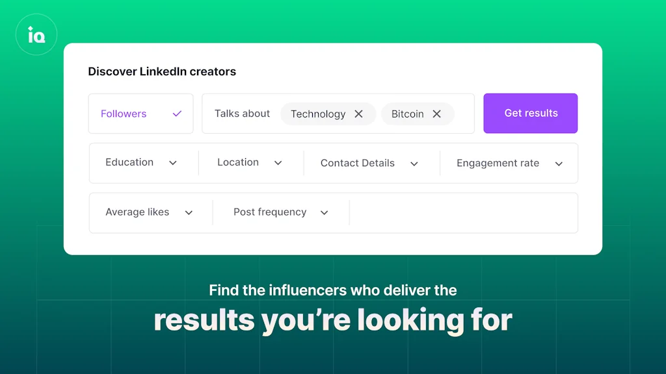The image size is (666, 374).
Task: Click the IQ logo icon
Action: 36,34
